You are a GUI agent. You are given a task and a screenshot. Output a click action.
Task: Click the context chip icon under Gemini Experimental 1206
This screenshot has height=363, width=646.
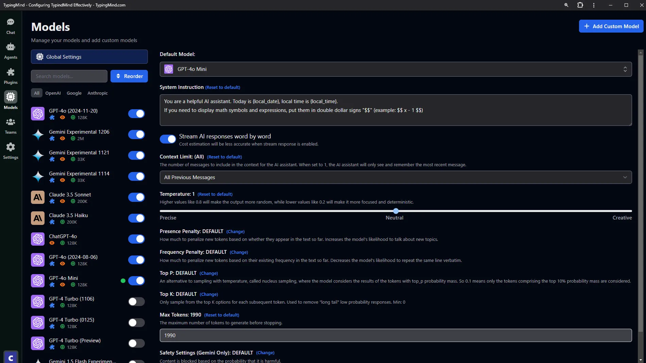click(x=73, y=138)
